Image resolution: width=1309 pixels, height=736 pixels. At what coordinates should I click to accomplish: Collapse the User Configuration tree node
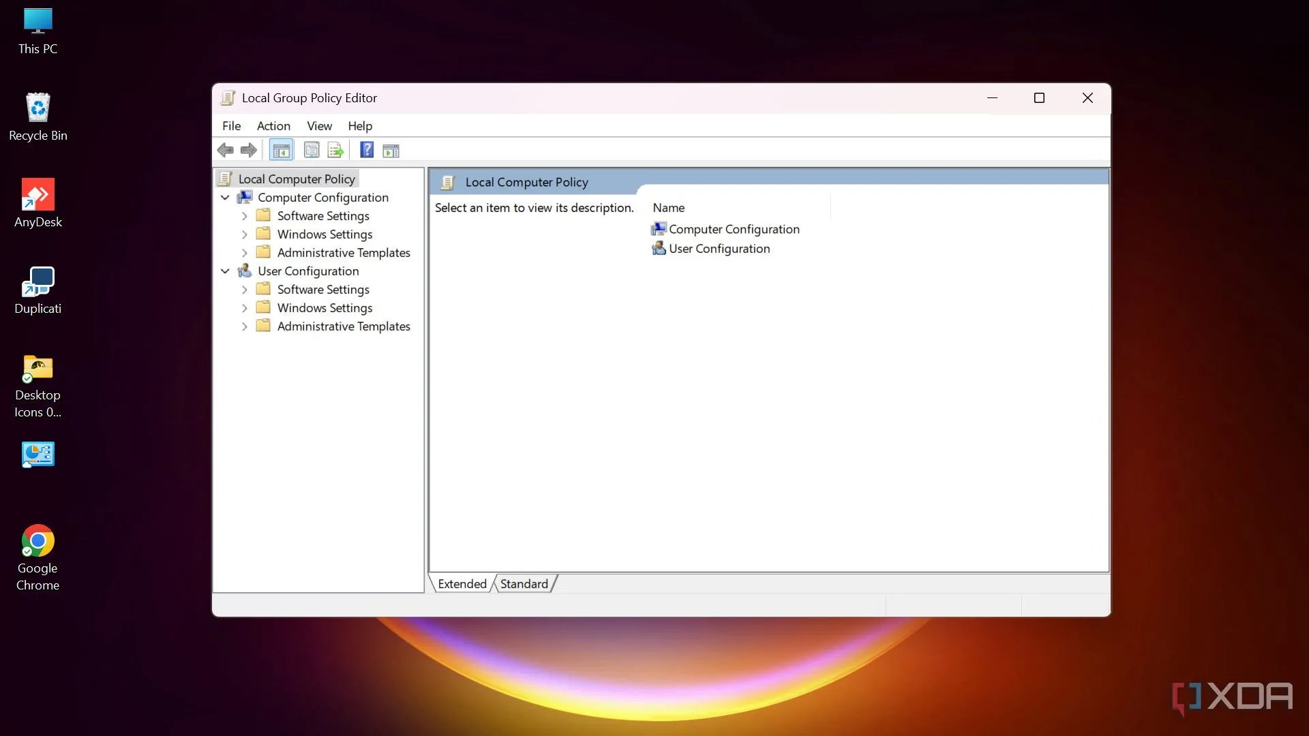point(225,271)
